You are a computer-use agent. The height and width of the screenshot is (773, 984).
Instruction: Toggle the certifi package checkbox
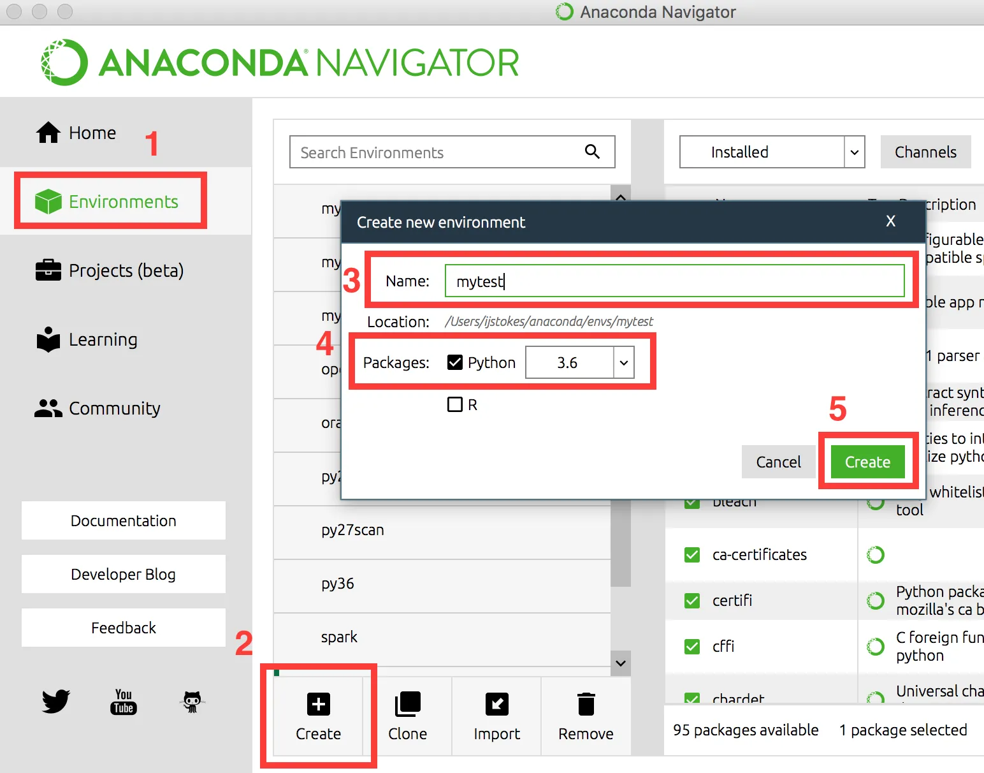click(x=692, y=601)
